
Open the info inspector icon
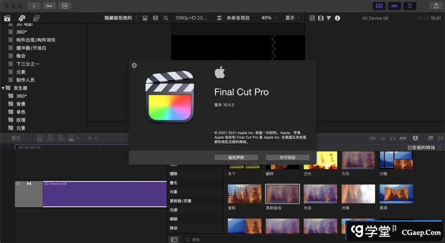337,18
